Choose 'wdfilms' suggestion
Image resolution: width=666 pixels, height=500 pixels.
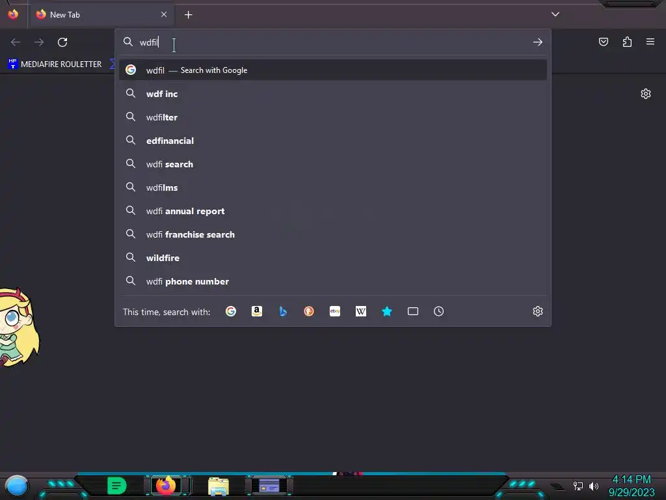coord(333,187)
